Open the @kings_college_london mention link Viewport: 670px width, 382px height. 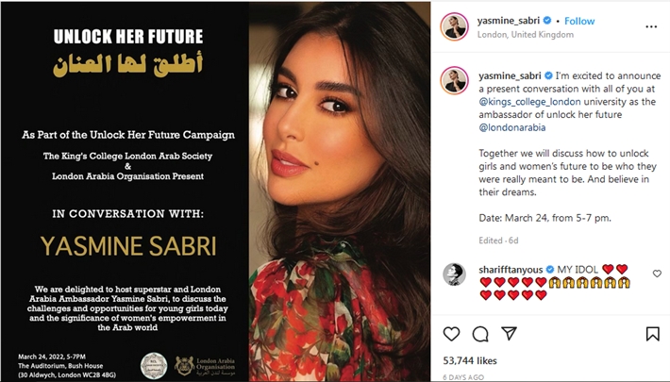pos(529,102)
